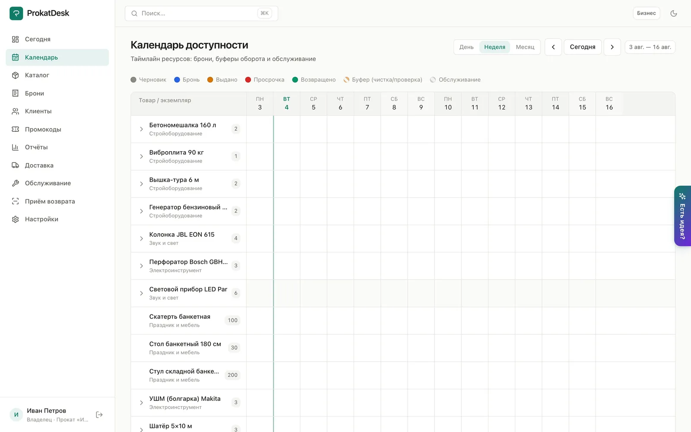
Task: Open the Промокоды sidebar page
Action: point(57,129)
